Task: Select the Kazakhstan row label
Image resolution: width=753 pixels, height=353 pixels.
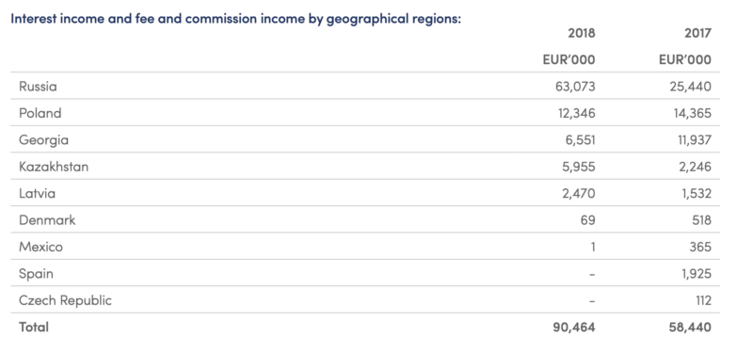Action: click(54, 167)
